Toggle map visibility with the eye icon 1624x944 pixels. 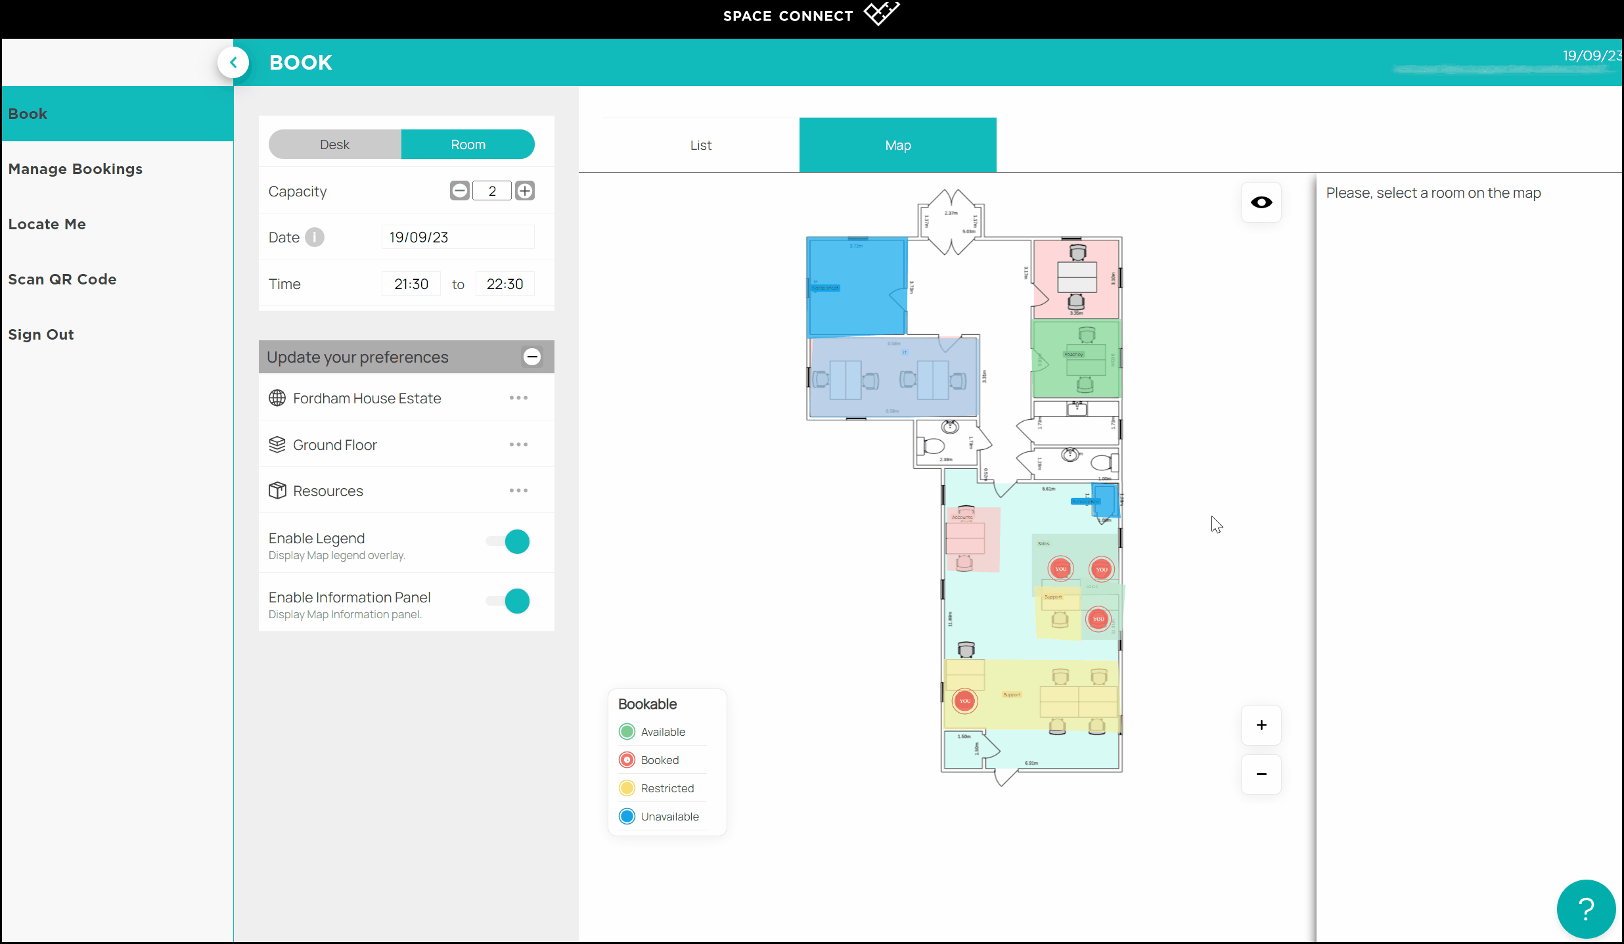tap(1261, 202)
